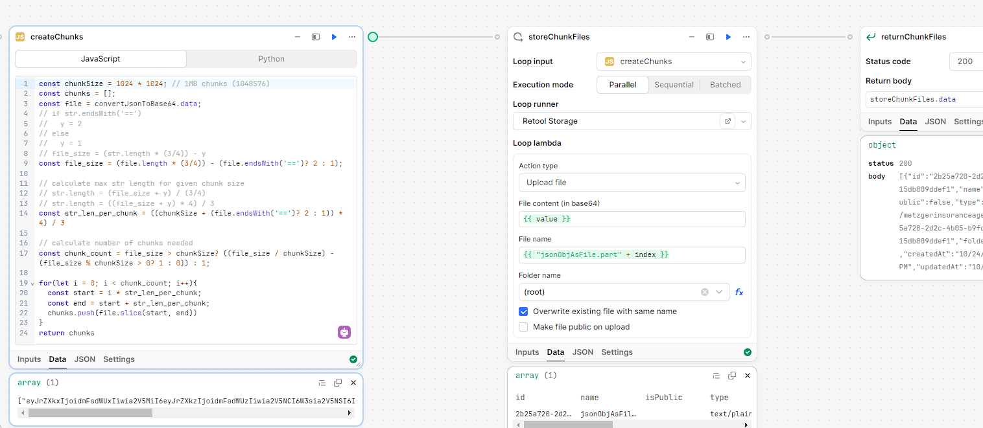Run the storeChunkFiles query
This screenshot has width=983, height=428.
pos(728,37)
